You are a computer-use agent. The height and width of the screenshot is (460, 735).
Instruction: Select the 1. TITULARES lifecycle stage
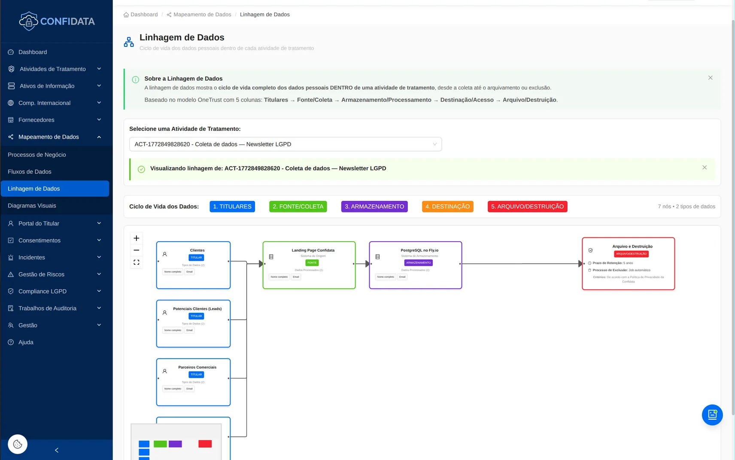tap(232, 206)
